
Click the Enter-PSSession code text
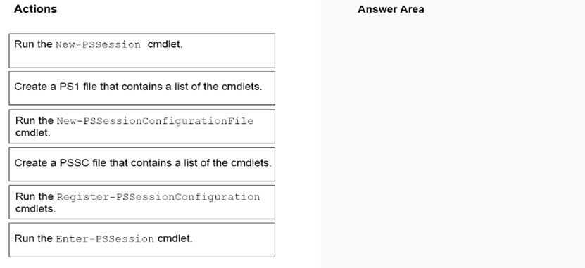[x=105, y=239]
